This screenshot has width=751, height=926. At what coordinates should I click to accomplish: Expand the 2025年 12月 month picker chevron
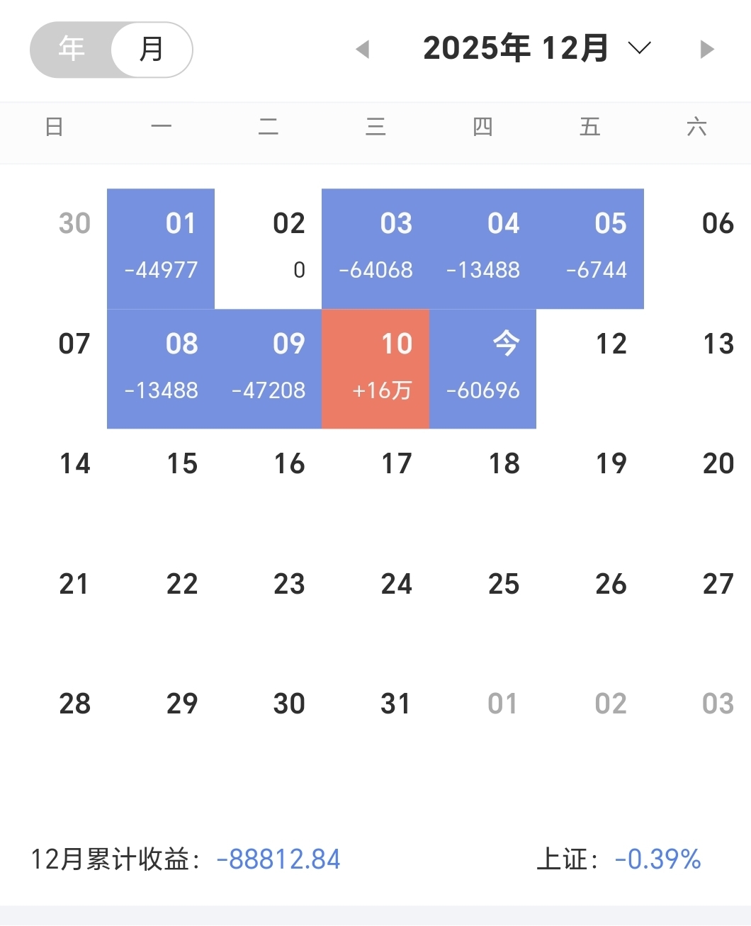pyautogui.click(x=639, y=49)
